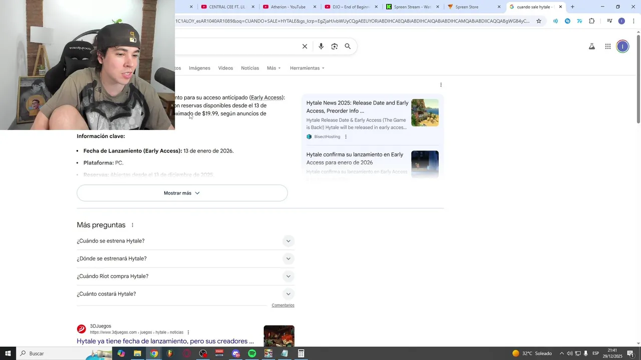Open the Windows Start menu
Screen dimensions: 641x360
pos(8,353)
